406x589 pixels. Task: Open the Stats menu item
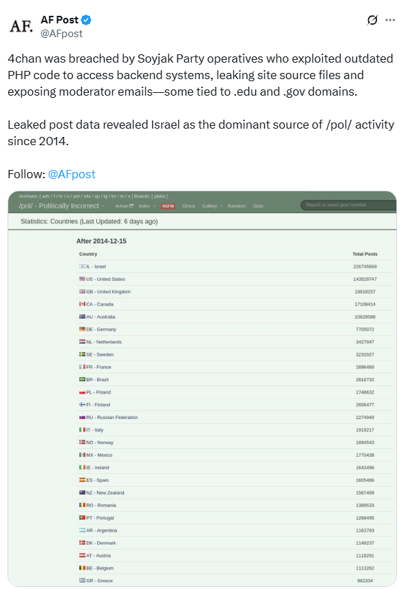(258, 206)
